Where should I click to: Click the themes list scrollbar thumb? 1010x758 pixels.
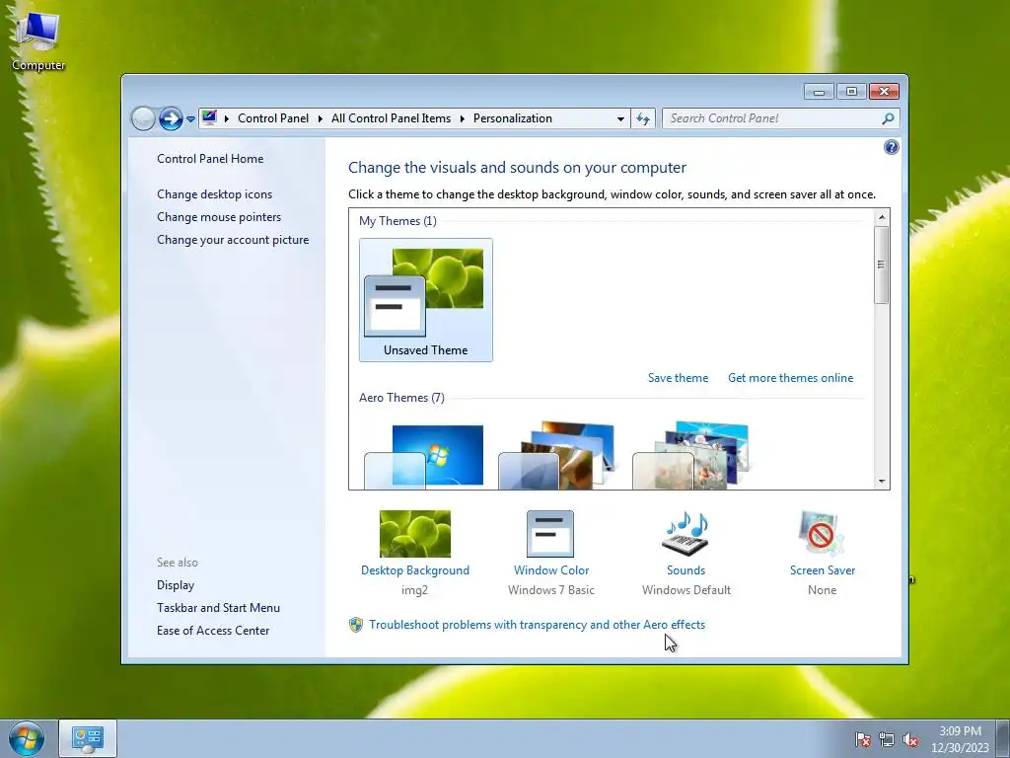pyautogui.click(x=882, y=265)
